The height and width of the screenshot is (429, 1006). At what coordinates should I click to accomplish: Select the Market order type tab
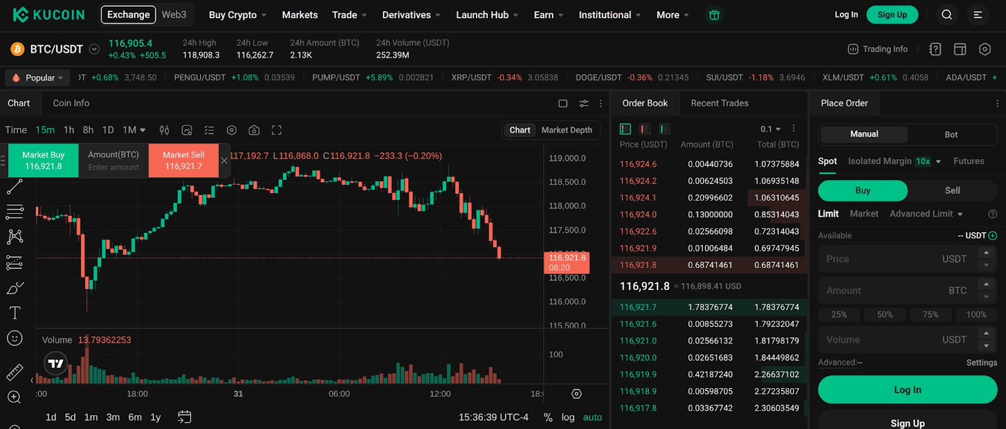pyautogui.click(x=864, y=214)
